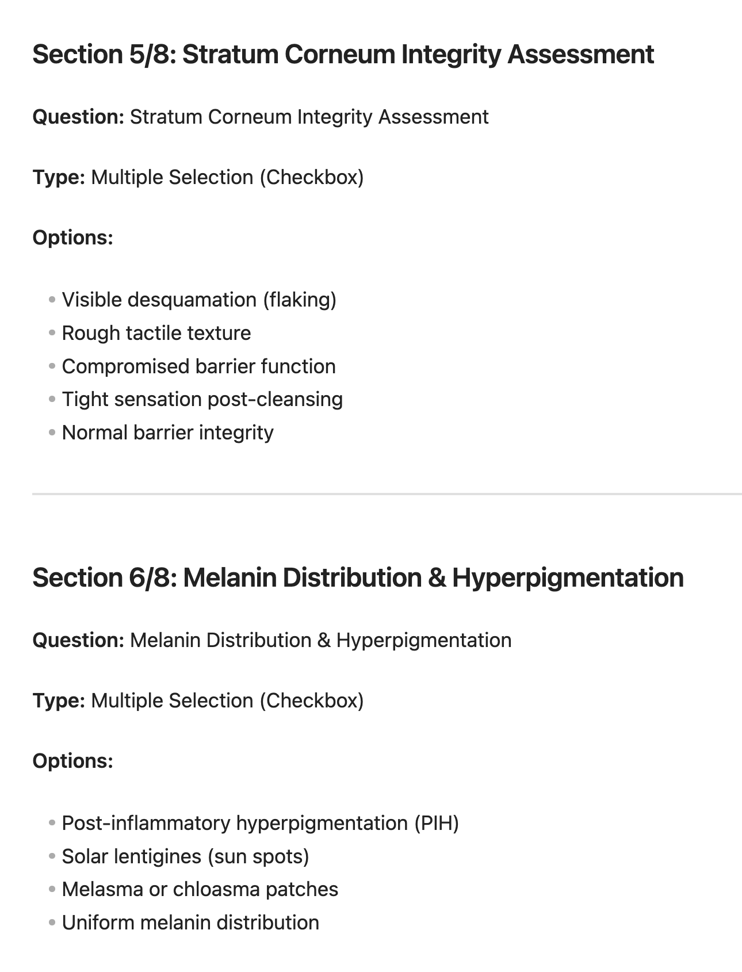
Task: Select 'Rough tactile texture' option
Action: (x=156, y=333)
